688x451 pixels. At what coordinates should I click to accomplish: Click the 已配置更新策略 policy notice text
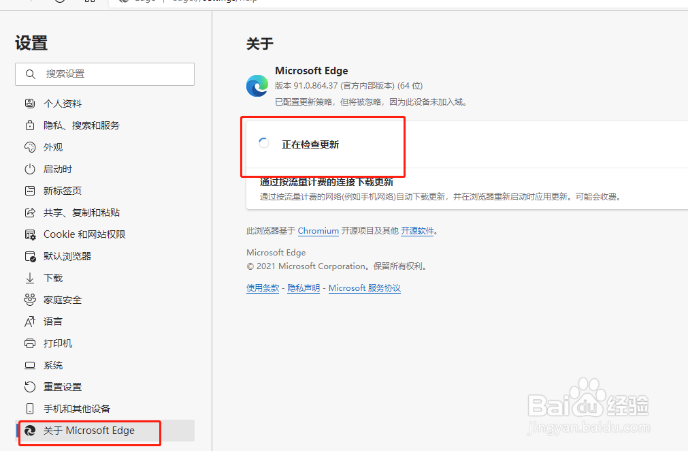click(x=372, y=102)
